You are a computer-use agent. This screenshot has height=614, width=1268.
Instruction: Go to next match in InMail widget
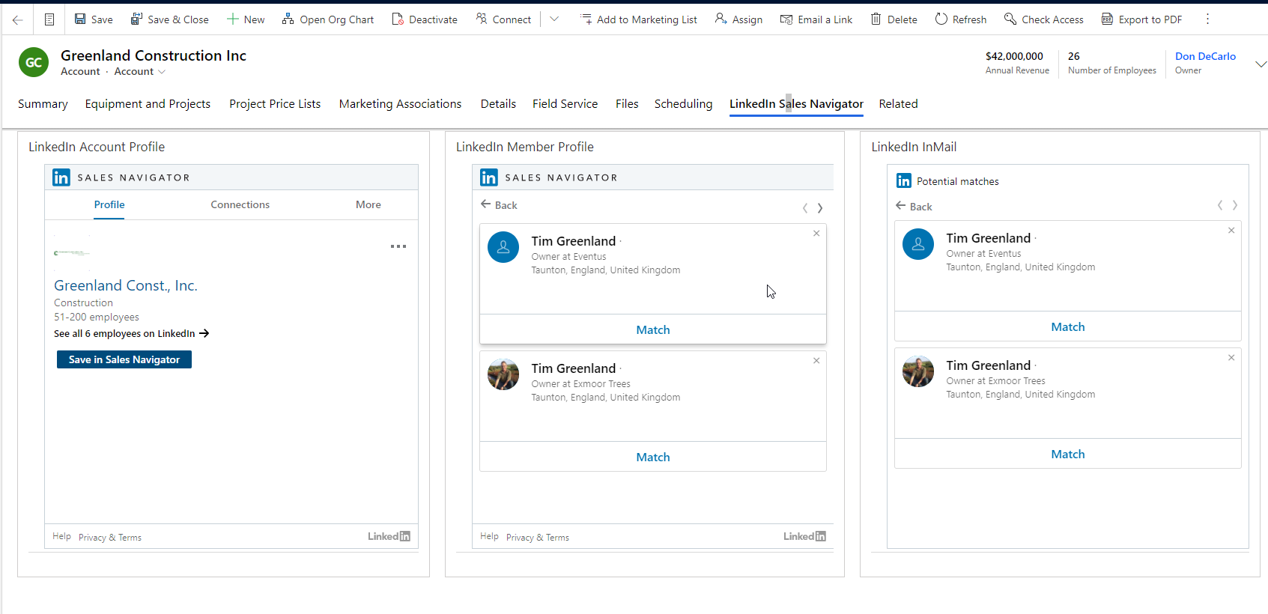coord(1235,205)
